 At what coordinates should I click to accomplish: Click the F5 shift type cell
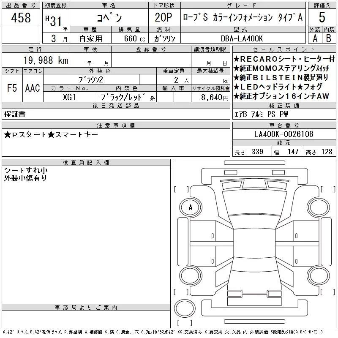tap(12, 88)
